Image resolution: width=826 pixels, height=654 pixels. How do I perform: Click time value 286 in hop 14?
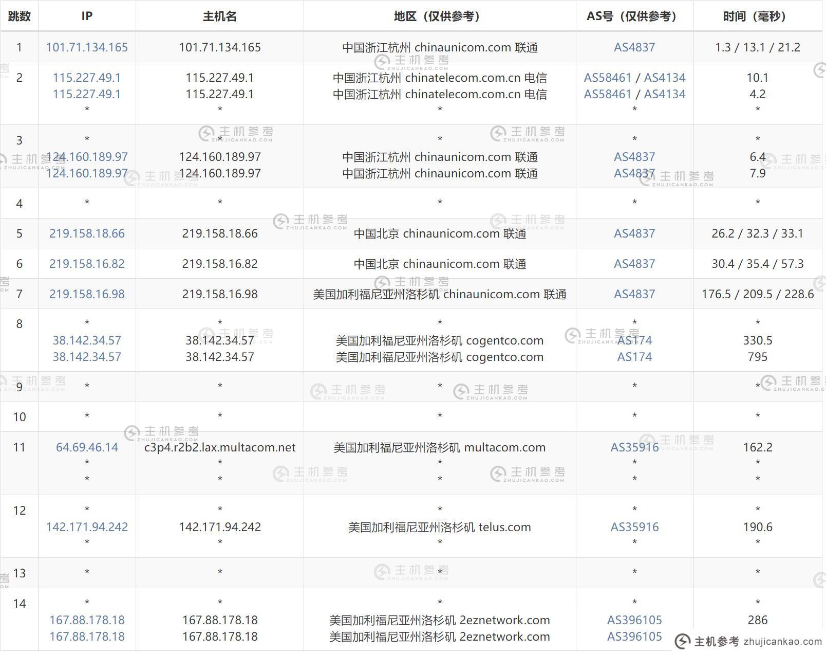(758, 620)
